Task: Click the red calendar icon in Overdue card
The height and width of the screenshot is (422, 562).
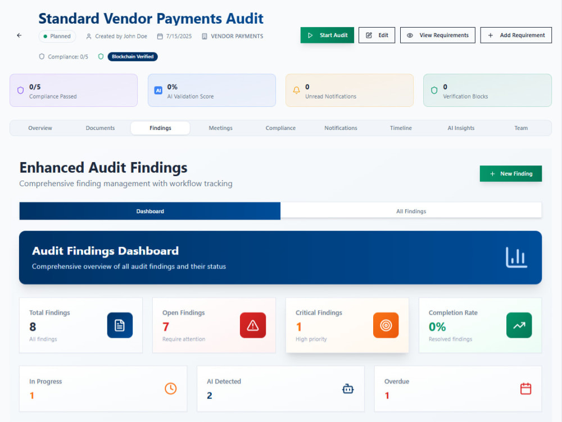Action: 526,389
